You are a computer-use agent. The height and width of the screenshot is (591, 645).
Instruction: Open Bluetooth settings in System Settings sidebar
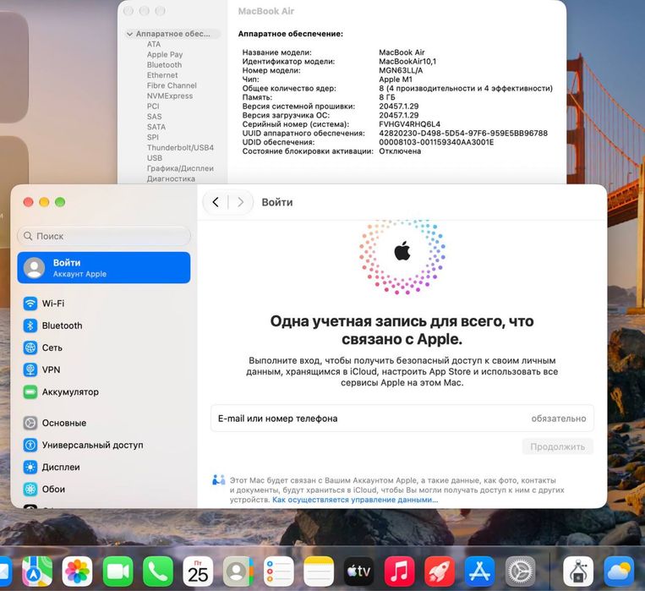[104, 326]
